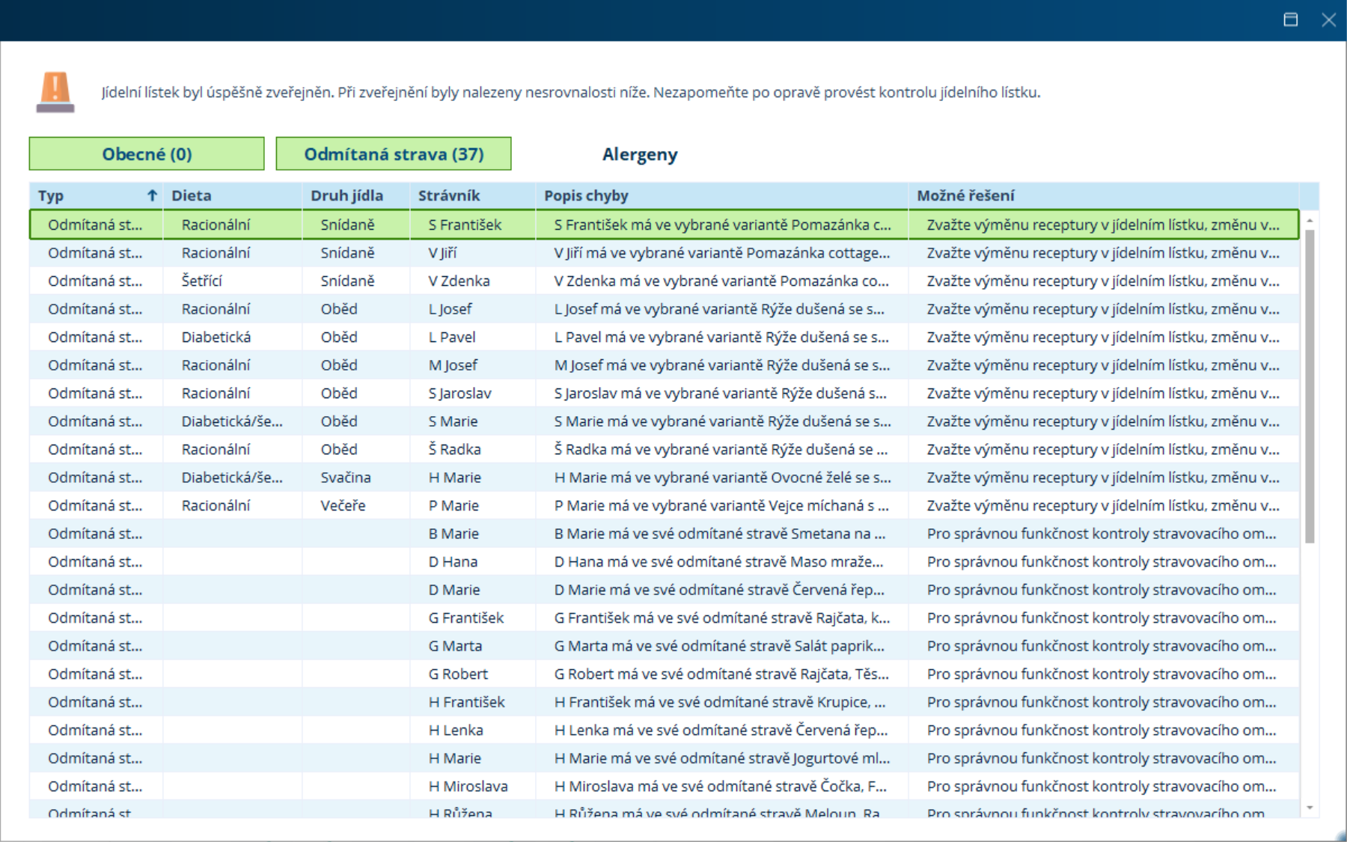Select the G Robert strávník cell
This screenshot has width=1347, height=842.
473,674
